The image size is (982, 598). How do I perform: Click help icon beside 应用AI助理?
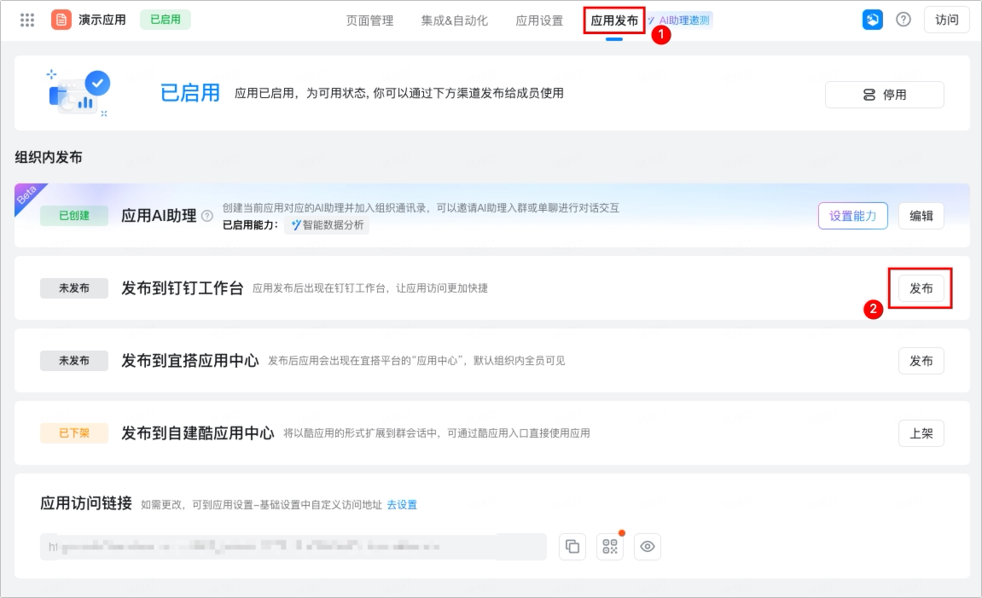click(206, 216)
